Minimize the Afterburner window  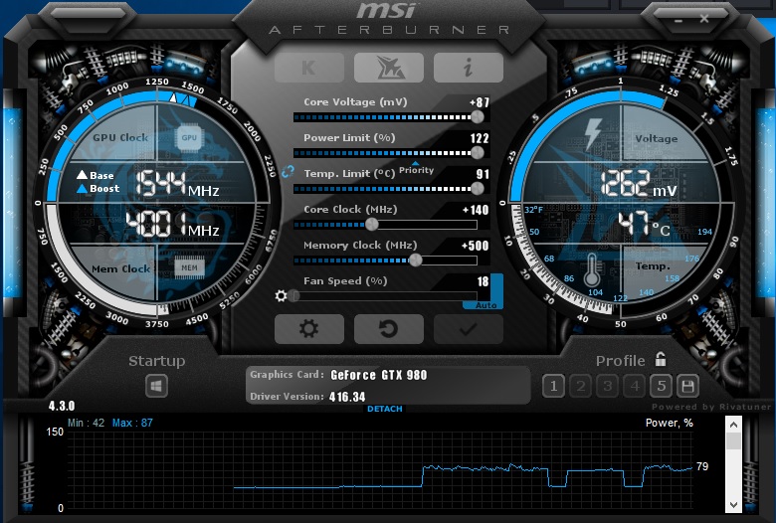(x=679, y=21)
